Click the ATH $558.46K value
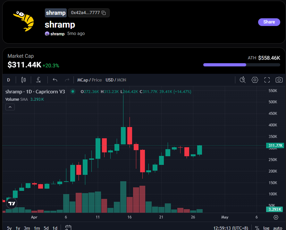Image resolution: width=286 pixels, height=230 pixels. click(x=269, y=58)
